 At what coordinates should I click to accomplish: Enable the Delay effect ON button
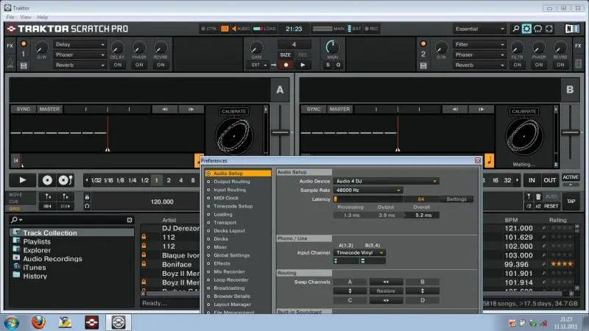pos(118,65)
